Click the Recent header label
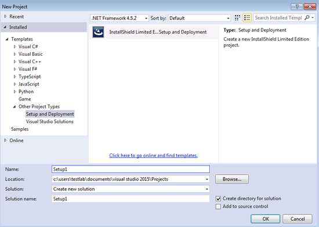This screenshot has width=319, height=227. point(17,16)
